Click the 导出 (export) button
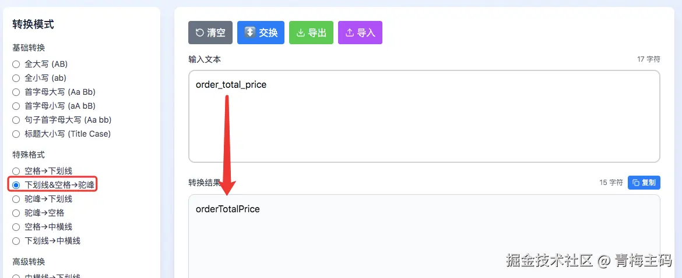This screenshot has width=682, height=278. click(311, 33)
